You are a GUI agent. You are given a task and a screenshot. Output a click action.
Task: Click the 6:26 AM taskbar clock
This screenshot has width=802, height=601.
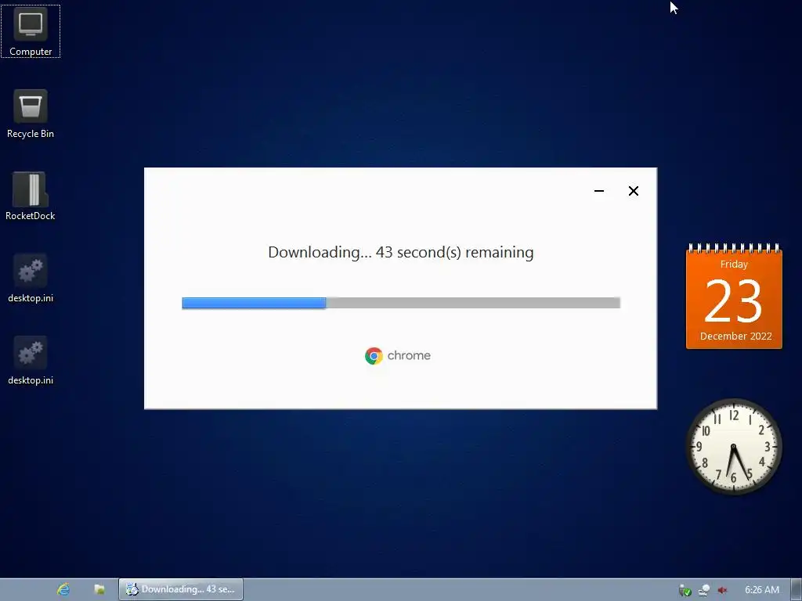[761, 590]
